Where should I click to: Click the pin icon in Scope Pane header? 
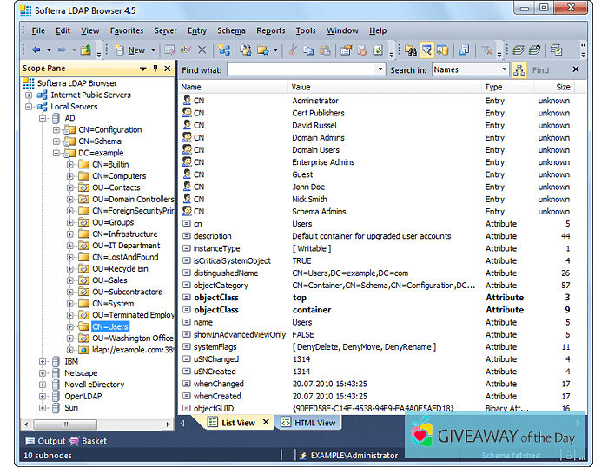(155, 69)
